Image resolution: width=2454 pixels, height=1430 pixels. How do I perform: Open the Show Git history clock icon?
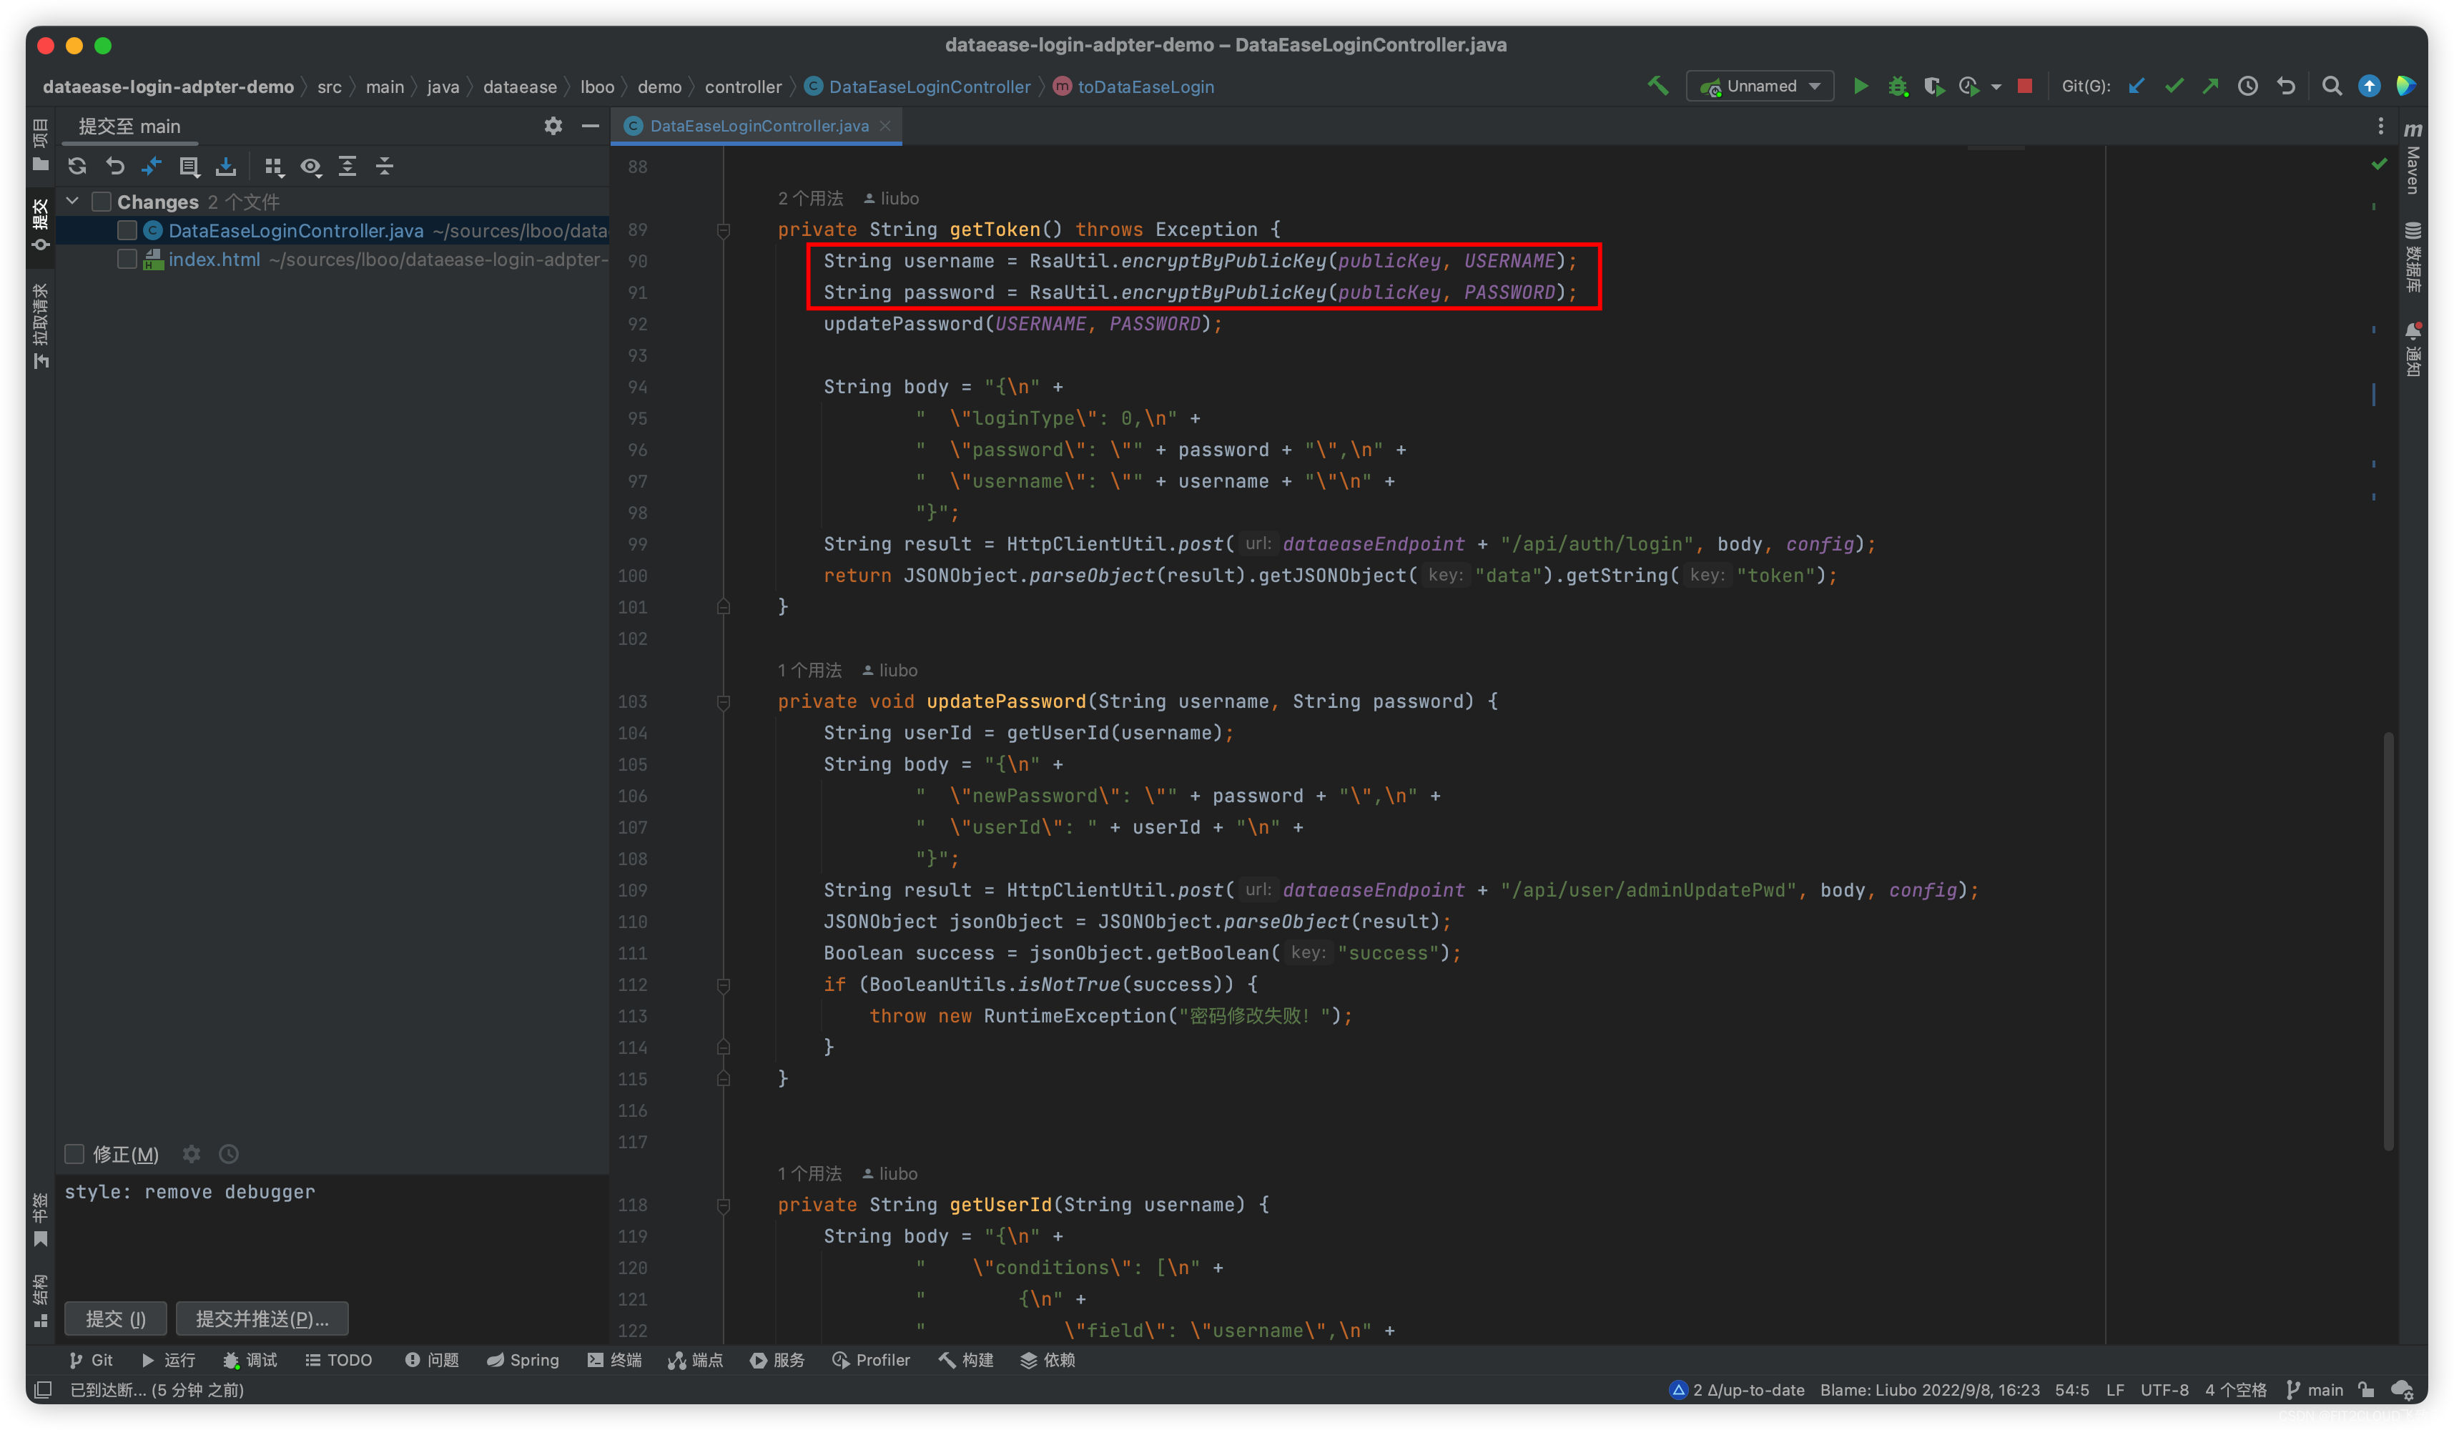[x=2247, y=87]
